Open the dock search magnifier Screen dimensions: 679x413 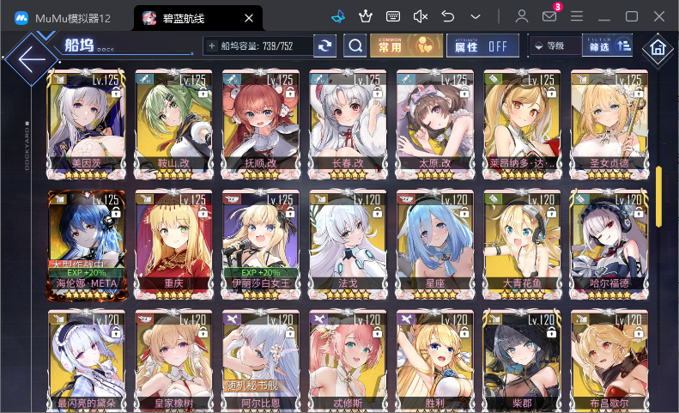click(355, 46)
